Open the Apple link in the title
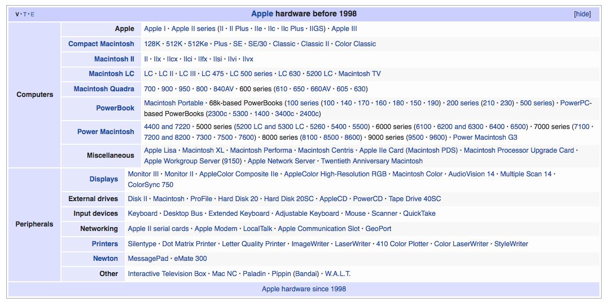This screenshot has height=302, width=609. click(262, 14)
